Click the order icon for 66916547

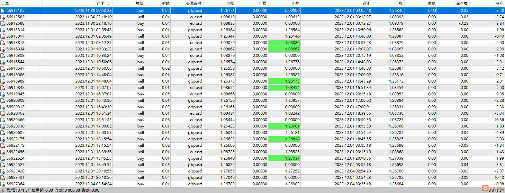point(3,68)
